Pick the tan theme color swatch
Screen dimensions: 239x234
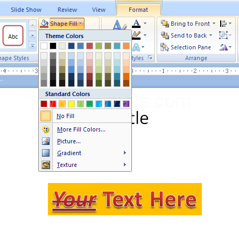62,46
